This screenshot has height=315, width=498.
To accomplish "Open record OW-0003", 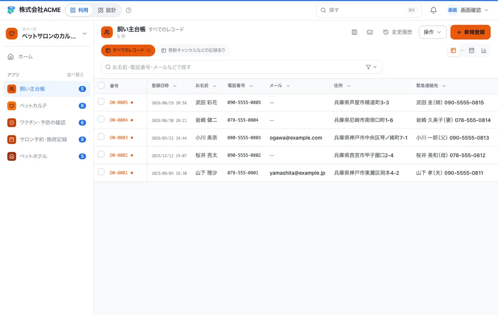I will point(119,137).
